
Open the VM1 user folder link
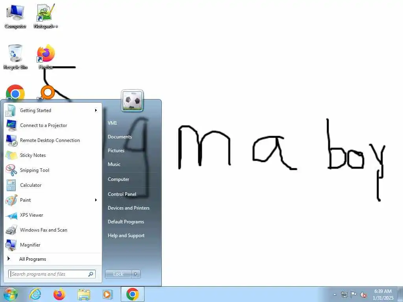112,123
